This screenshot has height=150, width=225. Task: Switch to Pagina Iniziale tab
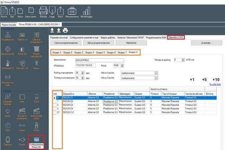[x=9, y=25]
